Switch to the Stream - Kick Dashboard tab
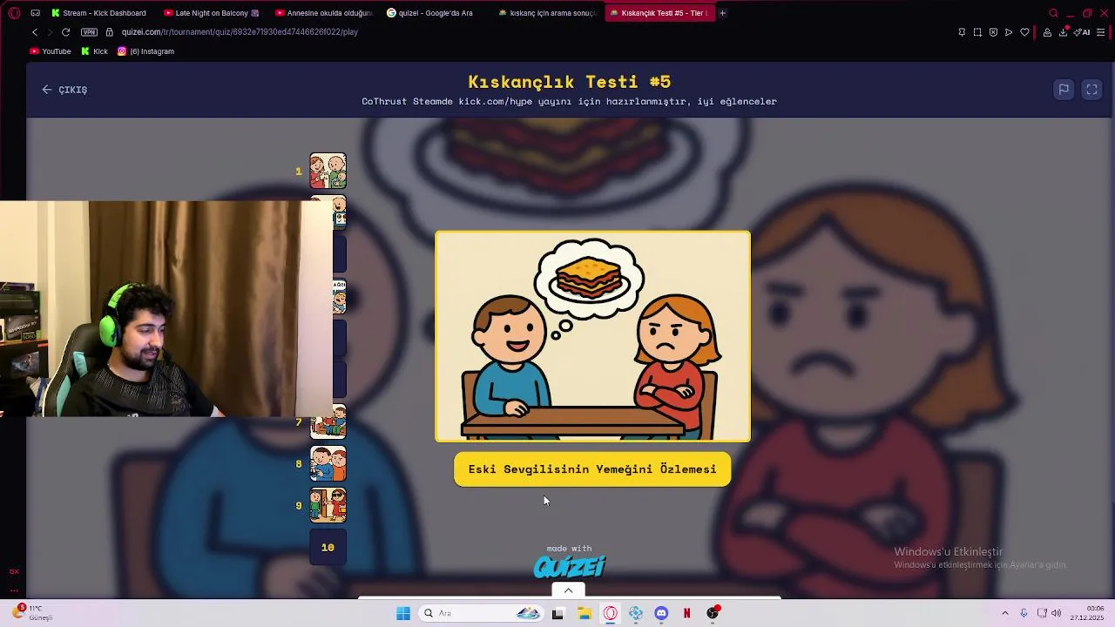Screen dimensions: 1115x627 click(98, 13)
